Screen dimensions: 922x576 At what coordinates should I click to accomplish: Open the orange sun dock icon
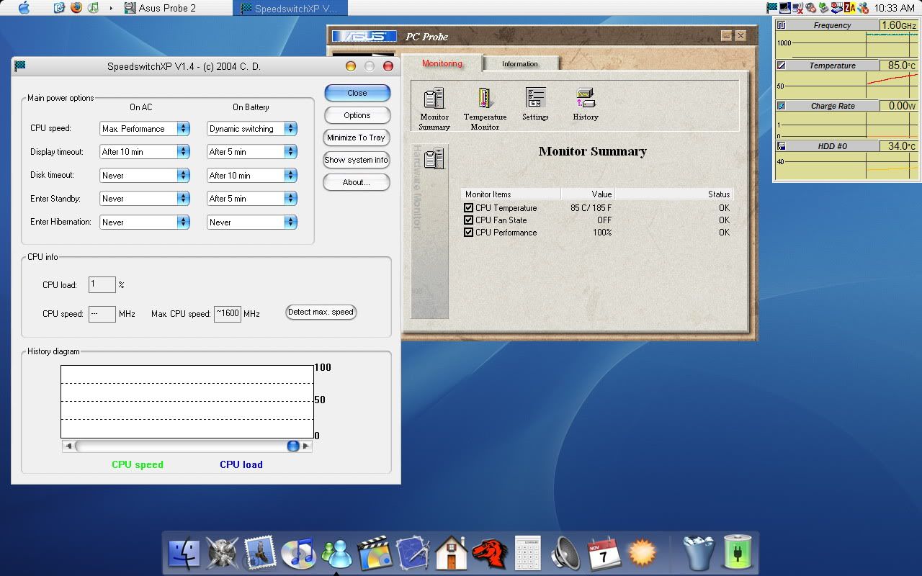coord(642,553)
